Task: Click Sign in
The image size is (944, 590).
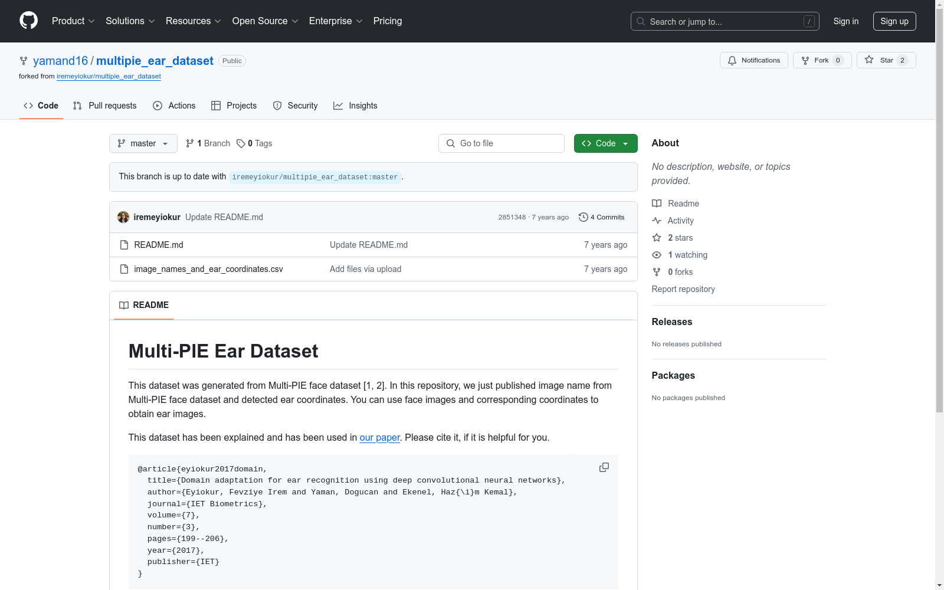Action: (x=845, y=21)
